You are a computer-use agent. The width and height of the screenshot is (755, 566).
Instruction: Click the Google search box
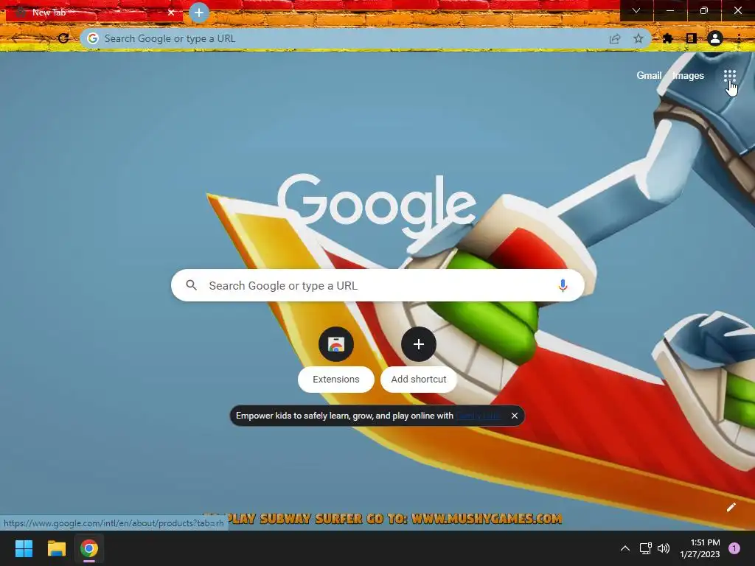(x=377, y=285)
